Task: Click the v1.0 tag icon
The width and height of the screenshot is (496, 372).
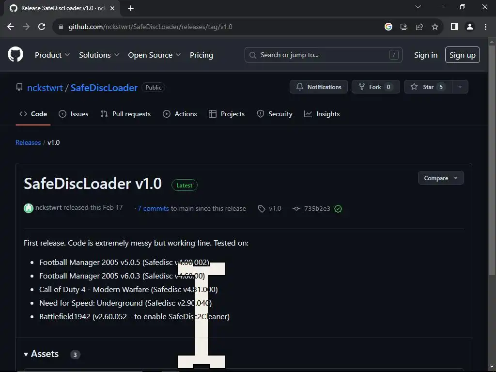Action: [261, 209]
